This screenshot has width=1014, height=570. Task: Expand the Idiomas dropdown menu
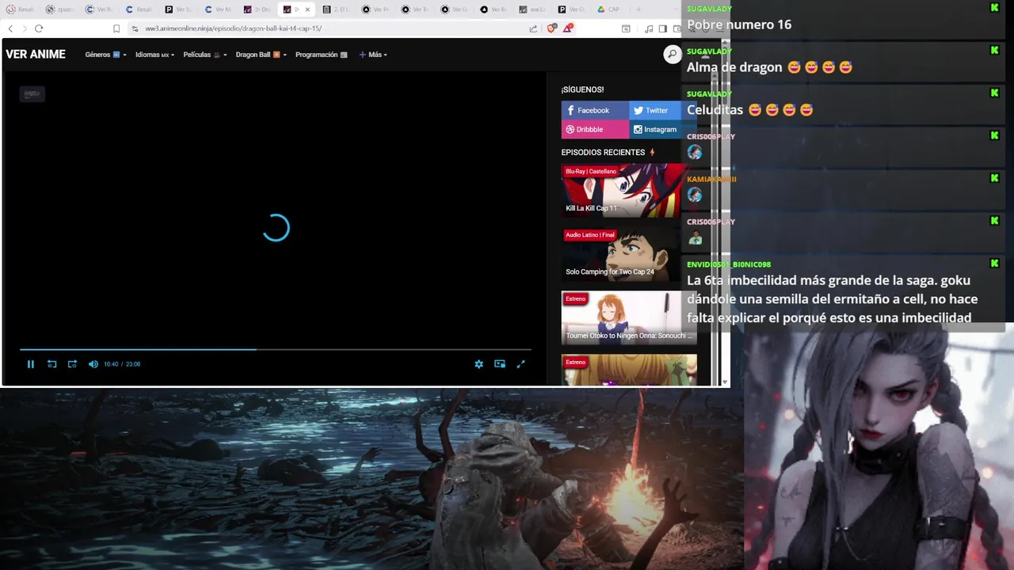pos(154,55)
